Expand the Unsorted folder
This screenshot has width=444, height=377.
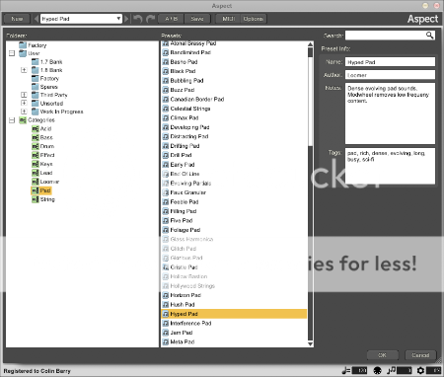point(24,103)
